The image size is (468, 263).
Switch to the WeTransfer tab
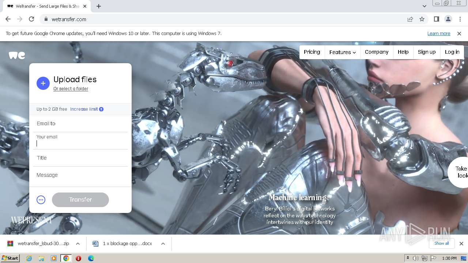point(48,6)
